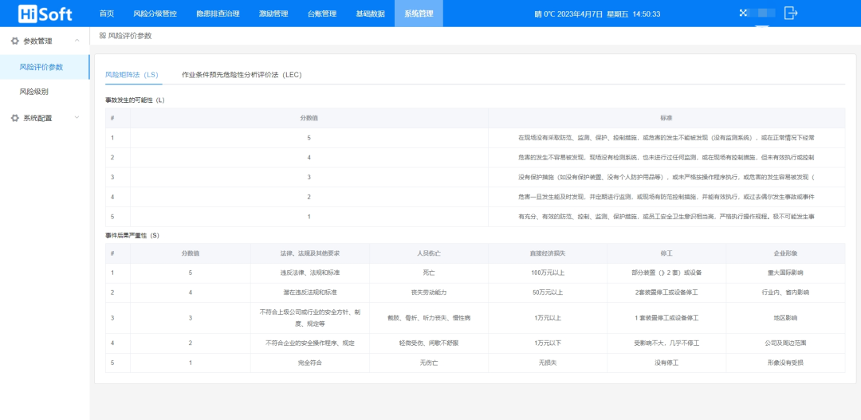Image resolution: width=861 pixels, height=420 pixels.
Task: Click the HiSoft logo
Action: pyautogui.click(x=45, y=14)
